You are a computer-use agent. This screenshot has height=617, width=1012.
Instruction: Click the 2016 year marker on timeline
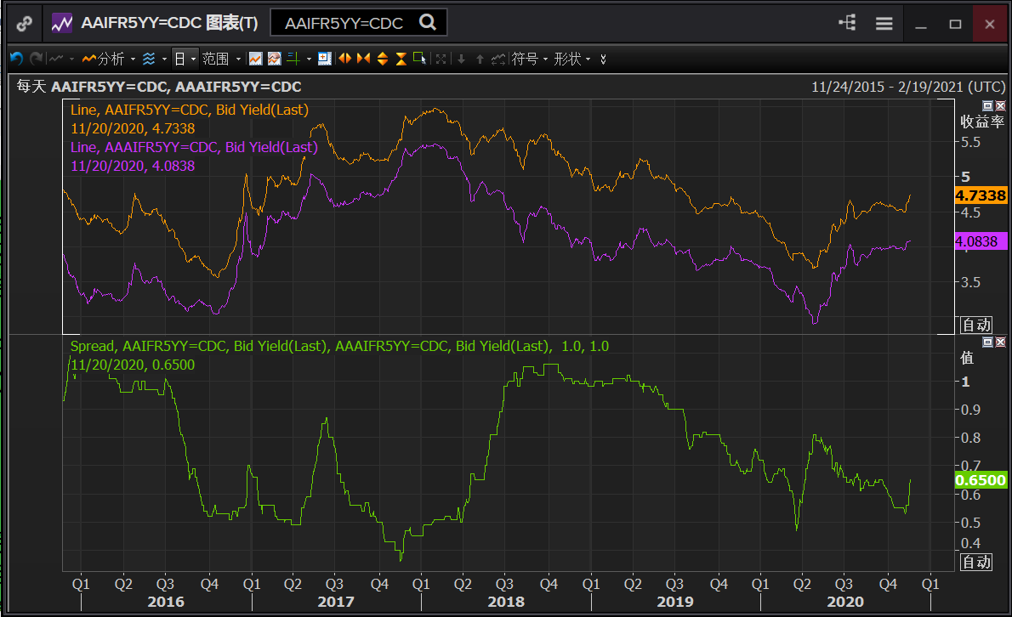[166, 602]
